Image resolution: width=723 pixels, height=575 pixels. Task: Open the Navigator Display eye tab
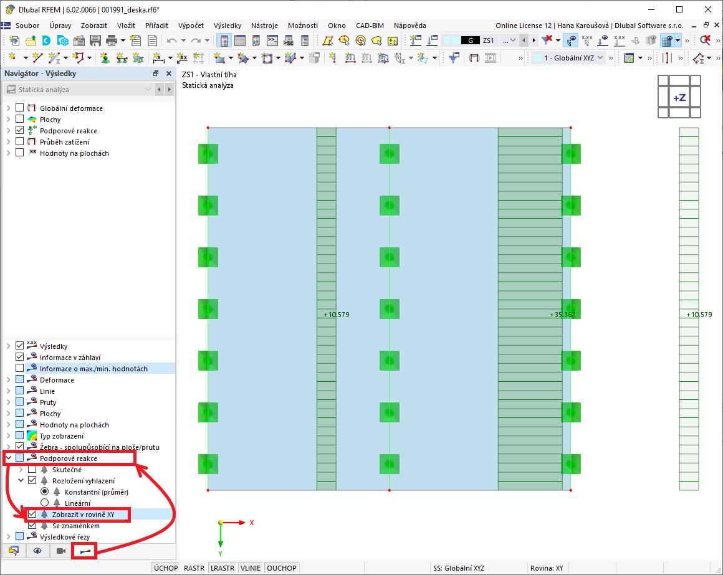point(37,551)
